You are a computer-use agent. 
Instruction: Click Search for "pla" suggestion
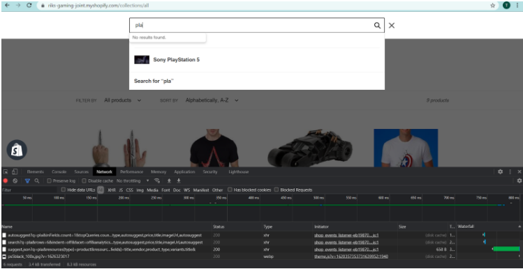click(x=257, y=81)
